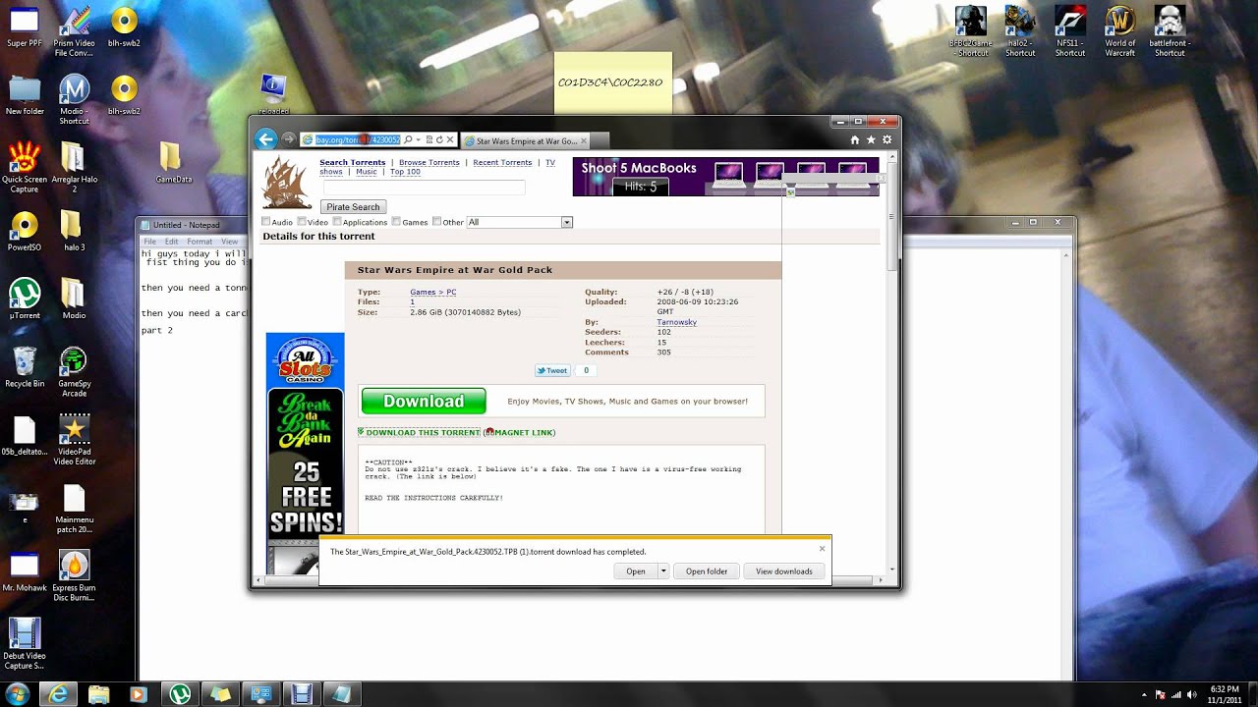Click the browser forward arrow
The image size is (1258, 707).
pyautogui.click(x=288, y=139)
